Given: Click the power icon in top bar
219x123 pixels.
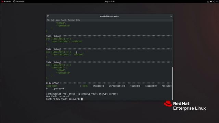Looking at the screenshot, I should click(214, 1).
